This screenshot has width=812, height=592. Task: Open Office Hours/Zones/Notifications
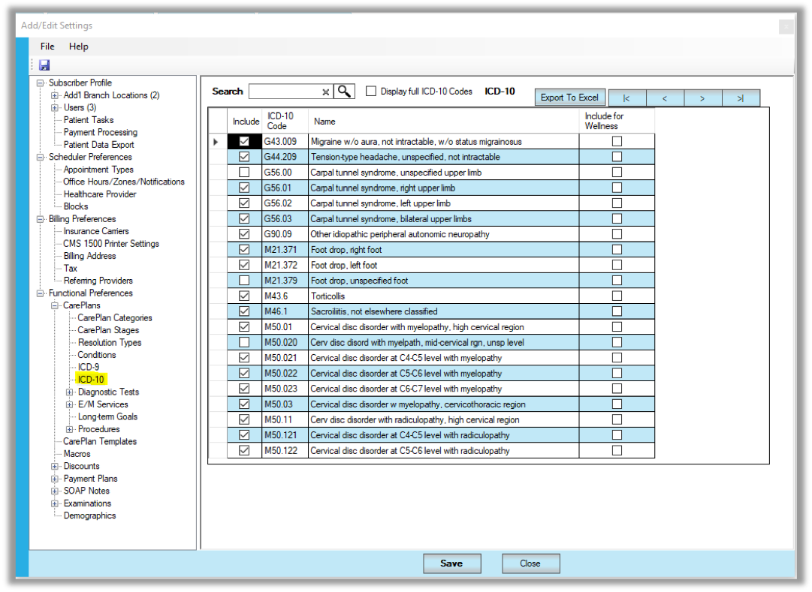[x=124, y=182]
